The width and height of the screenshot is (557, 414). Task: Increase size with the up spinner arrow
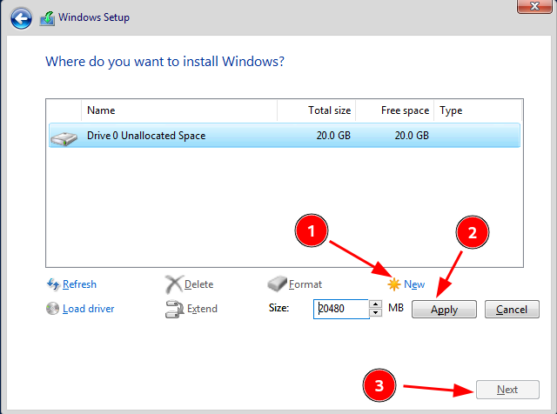click(375, 304)
